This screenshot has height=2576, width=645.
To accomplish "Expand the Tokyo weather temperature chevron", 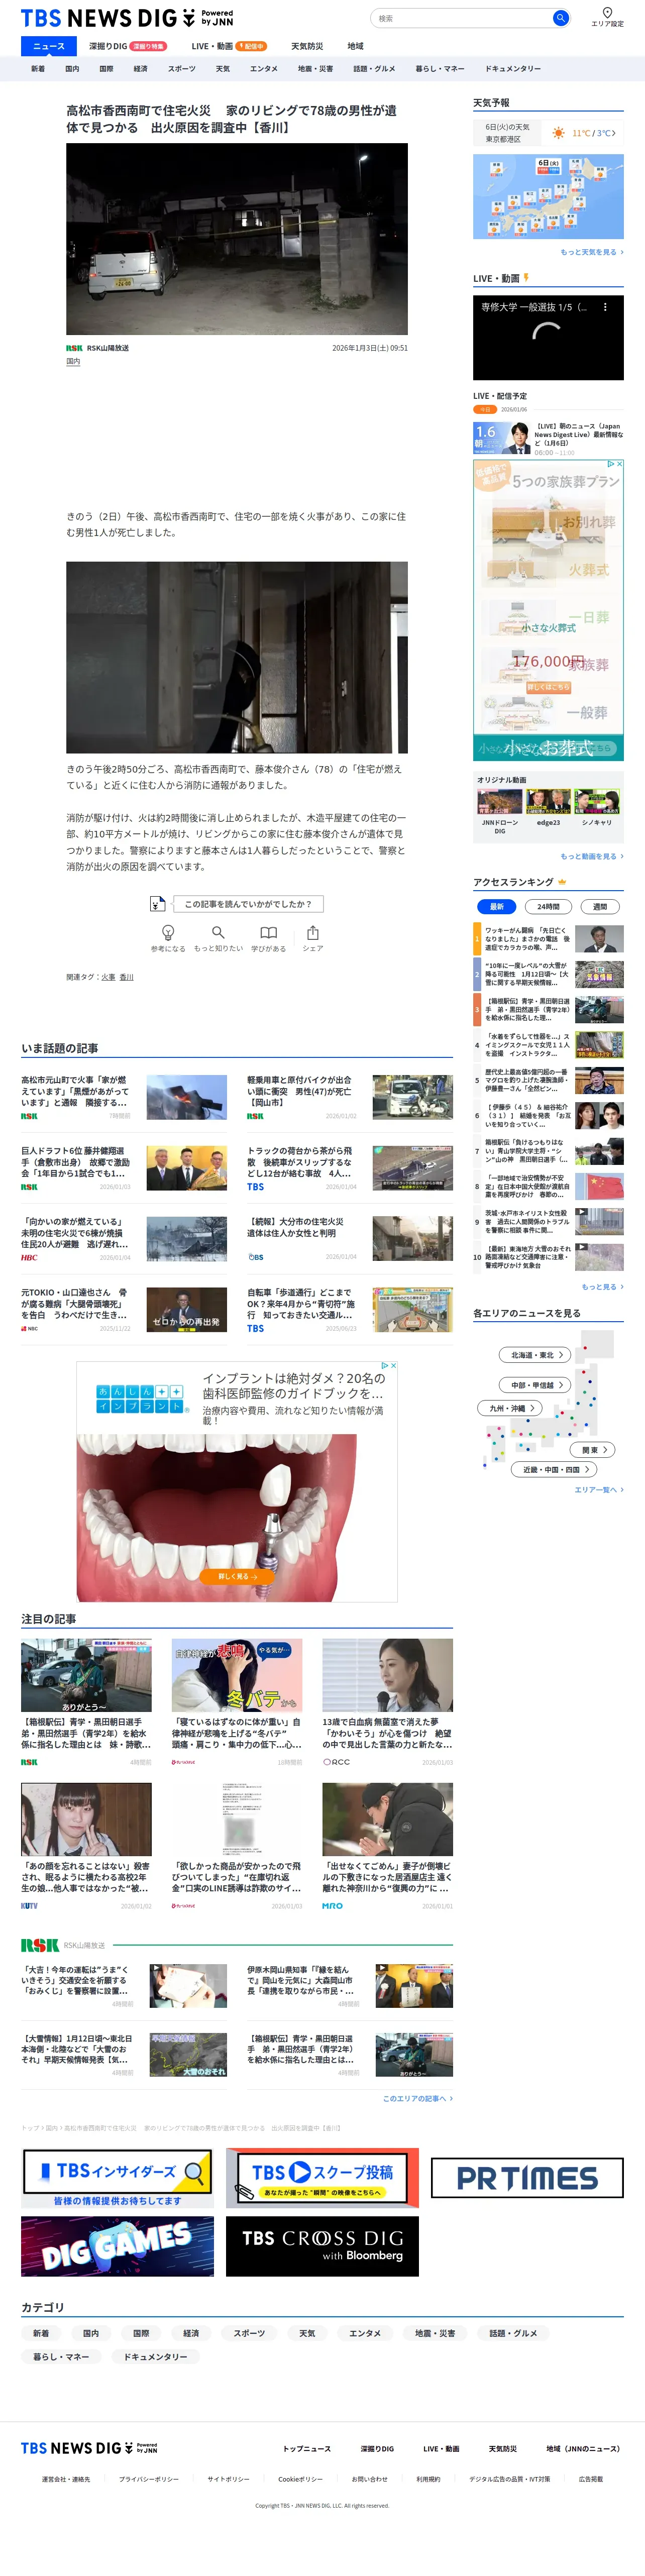I will [613, 133].
